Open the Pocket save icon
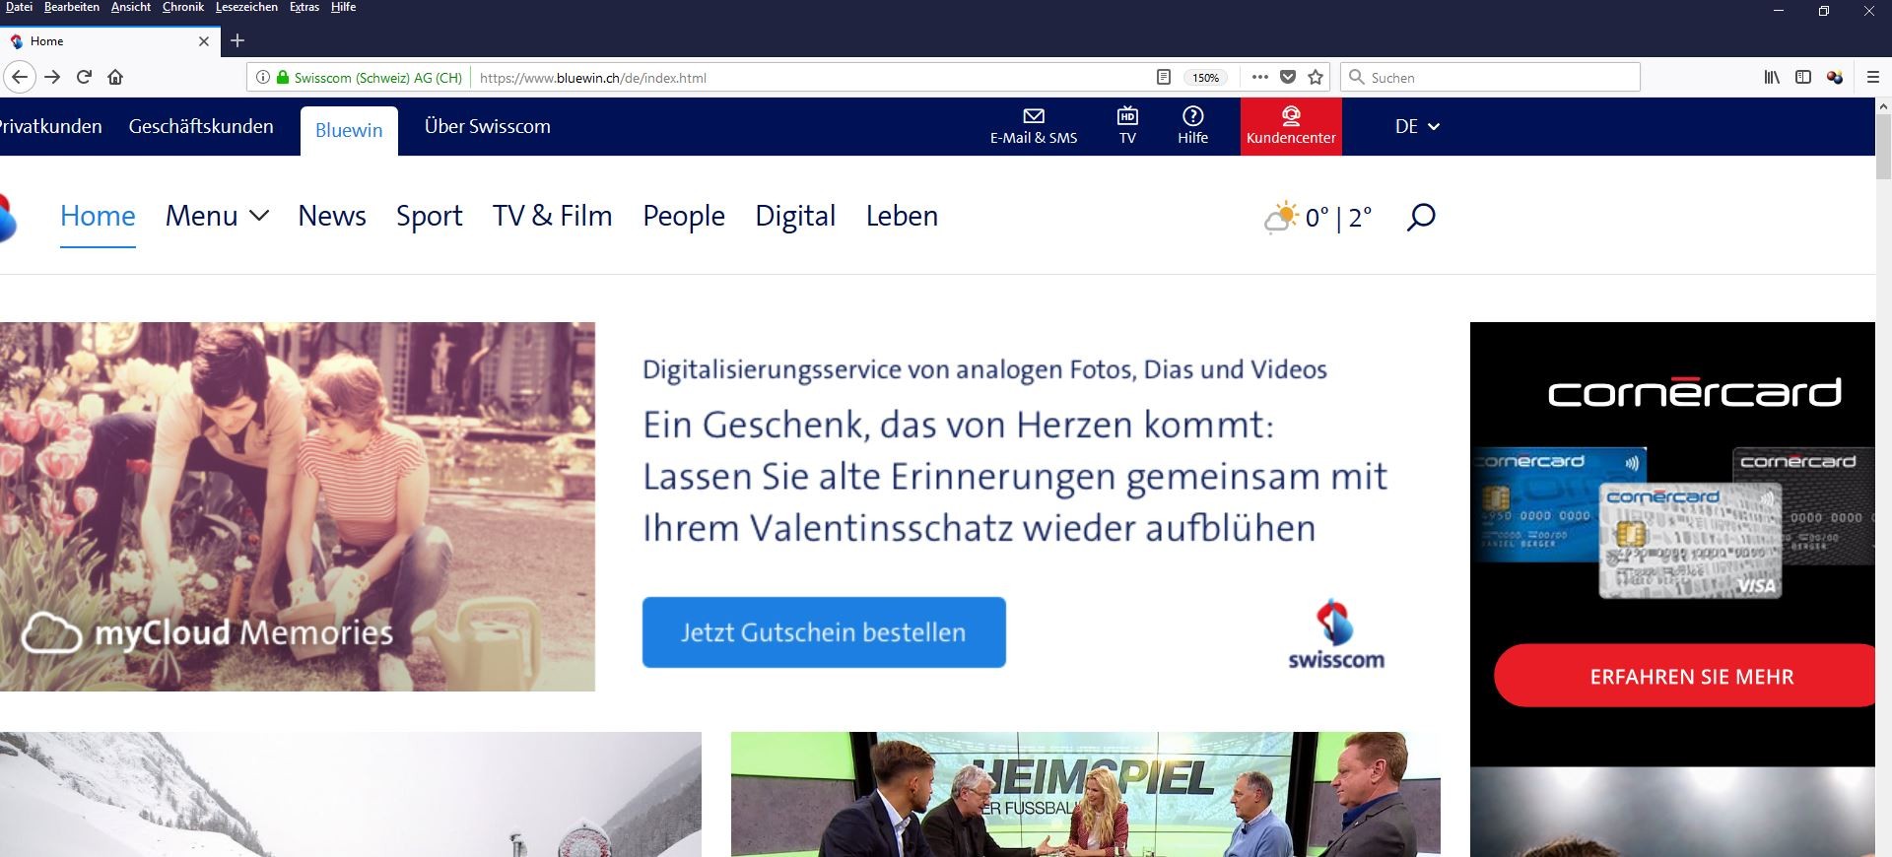 [x=1287, y=77]
